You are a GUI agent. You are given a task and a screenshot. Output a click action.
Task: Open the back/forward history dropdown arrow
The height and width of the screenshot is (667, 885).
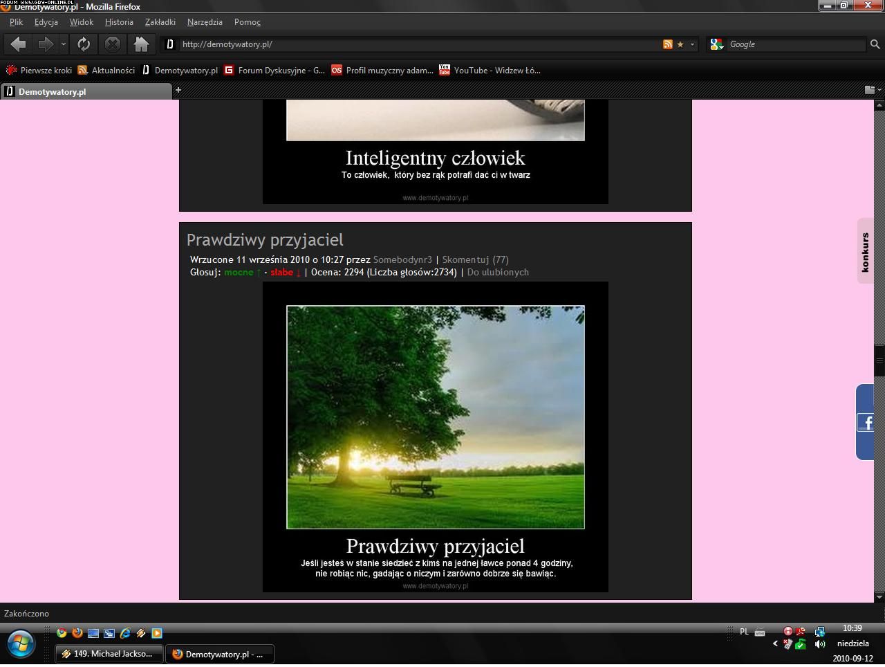[63, 44]
